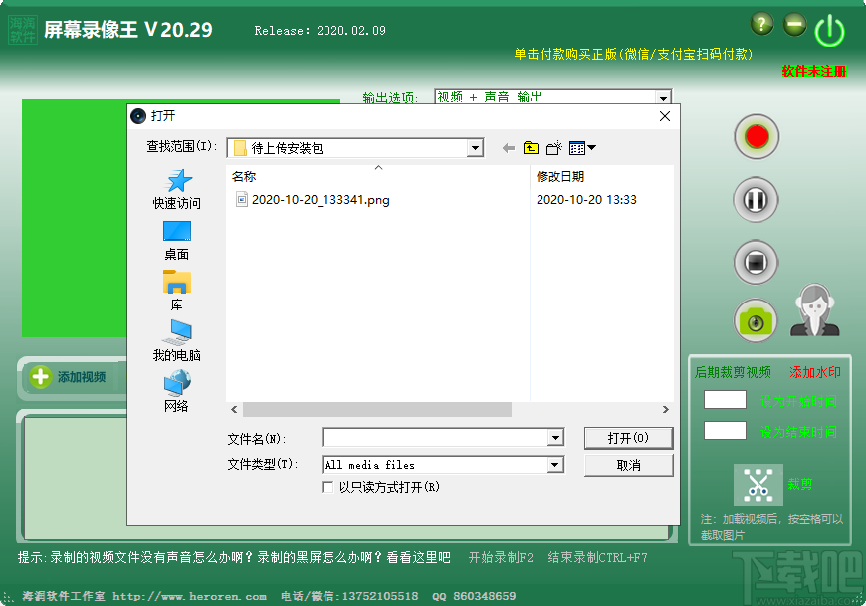The width and height of the screenshot is (866, 606).
Task: Click the phone number 13752105518
Action: click(380, 596)
